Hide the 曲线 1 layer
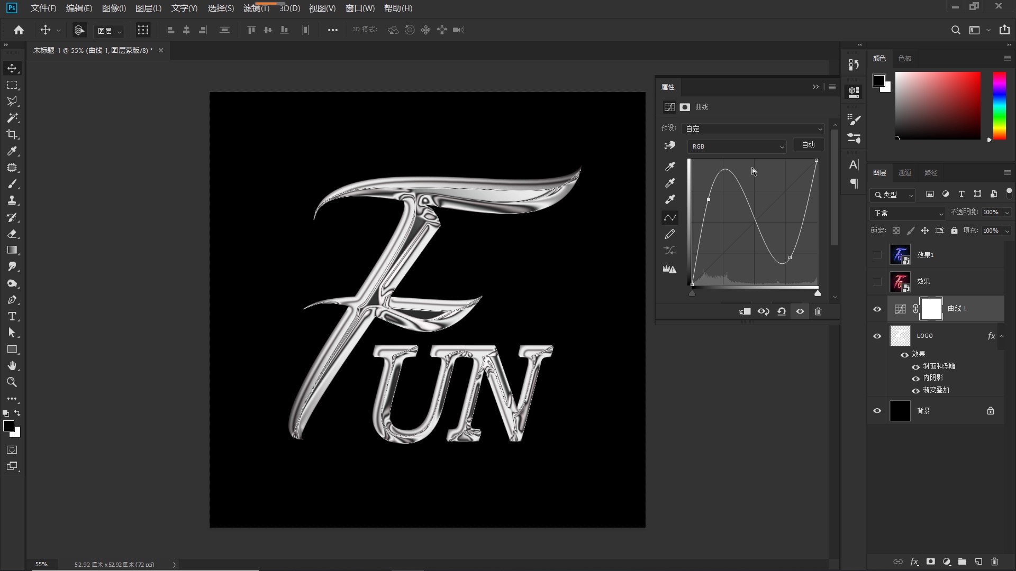 pos(877,309)
